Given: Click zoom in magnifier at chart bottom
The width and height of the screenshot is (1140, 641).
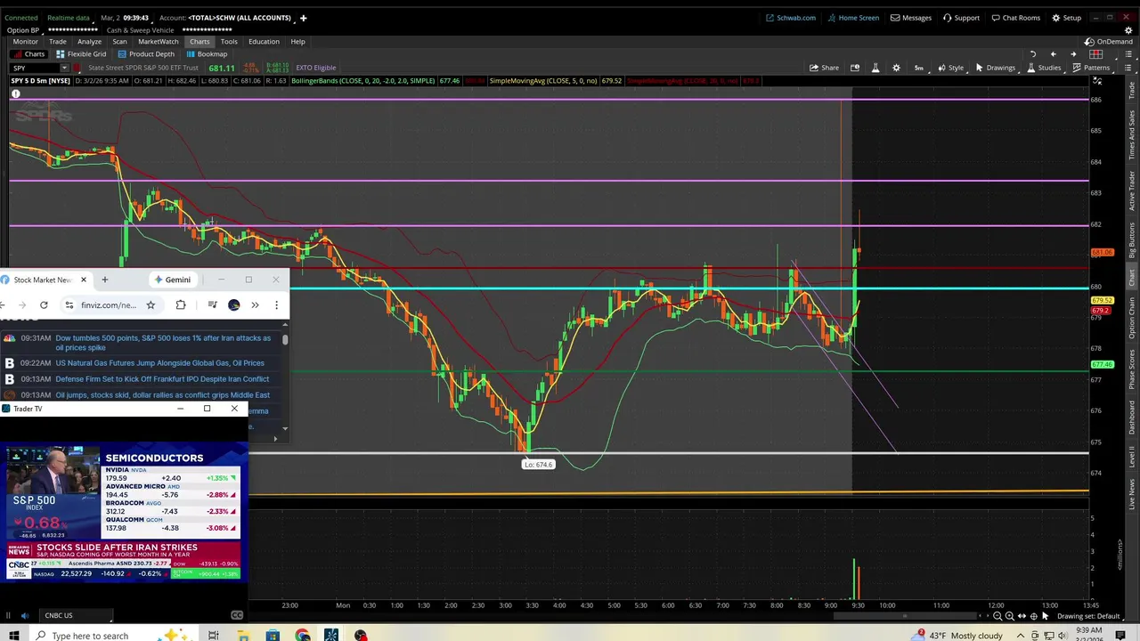Looking at the screenshot, I should click(1009, 616).
